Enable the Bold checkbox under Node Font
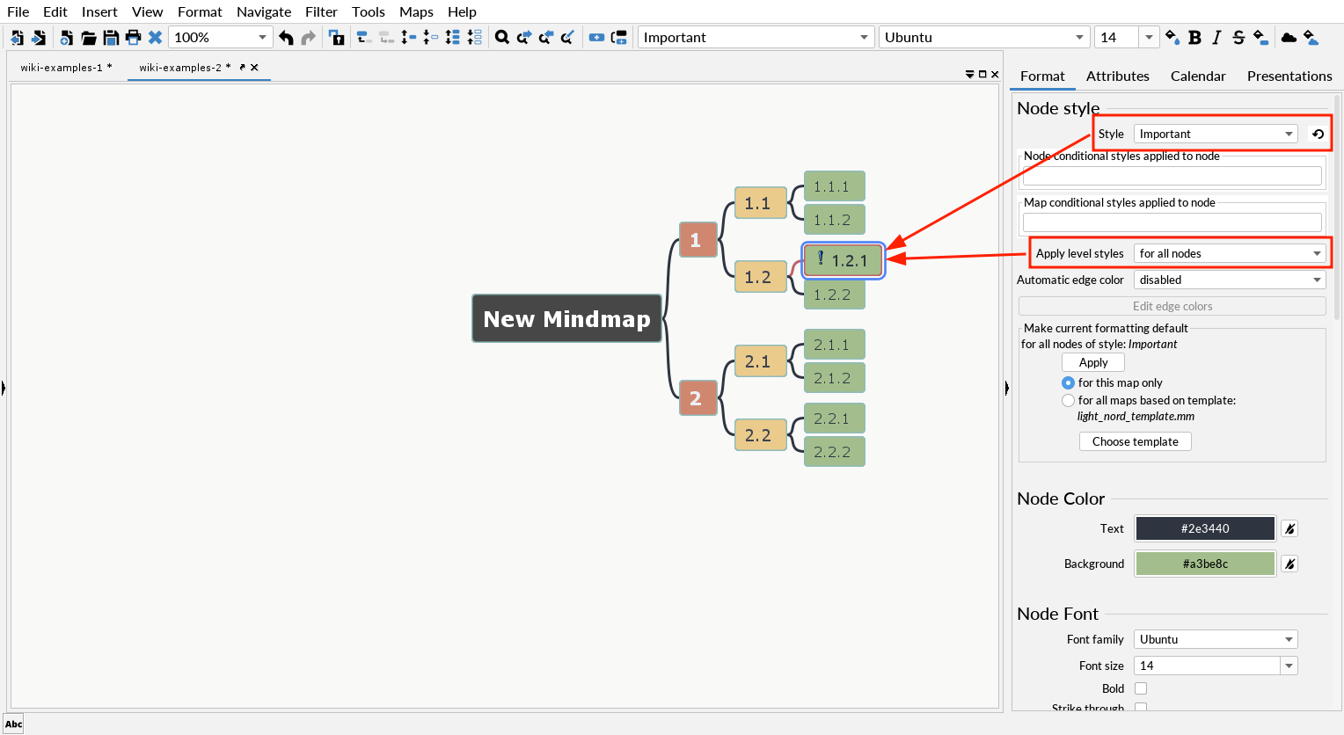The width and height of the screenshot is (1344, 735). click(1141, 689)
